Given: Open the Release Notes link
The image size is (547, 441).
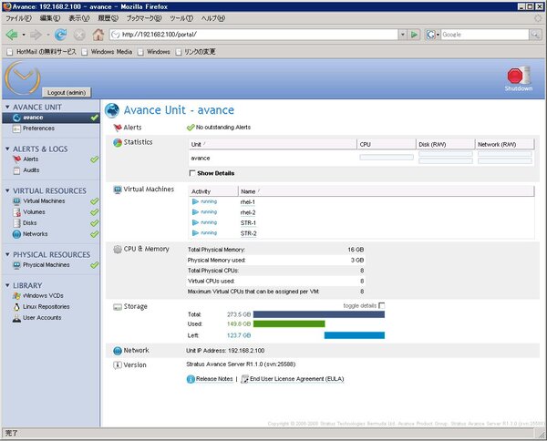Looking at the screenshot, I should click(214, 379).
